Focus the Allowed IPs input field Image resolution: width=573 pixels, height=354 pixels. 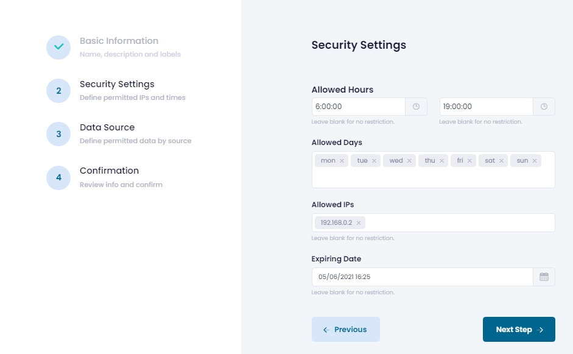(x=460, y=223)
